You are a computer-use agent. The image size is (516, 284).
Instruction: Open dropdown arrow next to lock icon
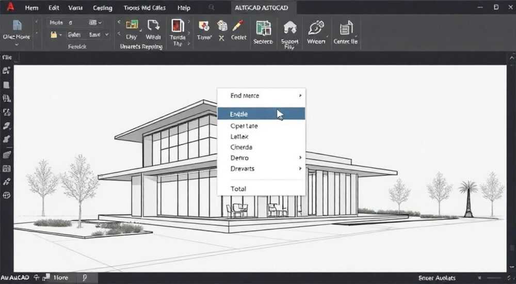pos(60,35)
